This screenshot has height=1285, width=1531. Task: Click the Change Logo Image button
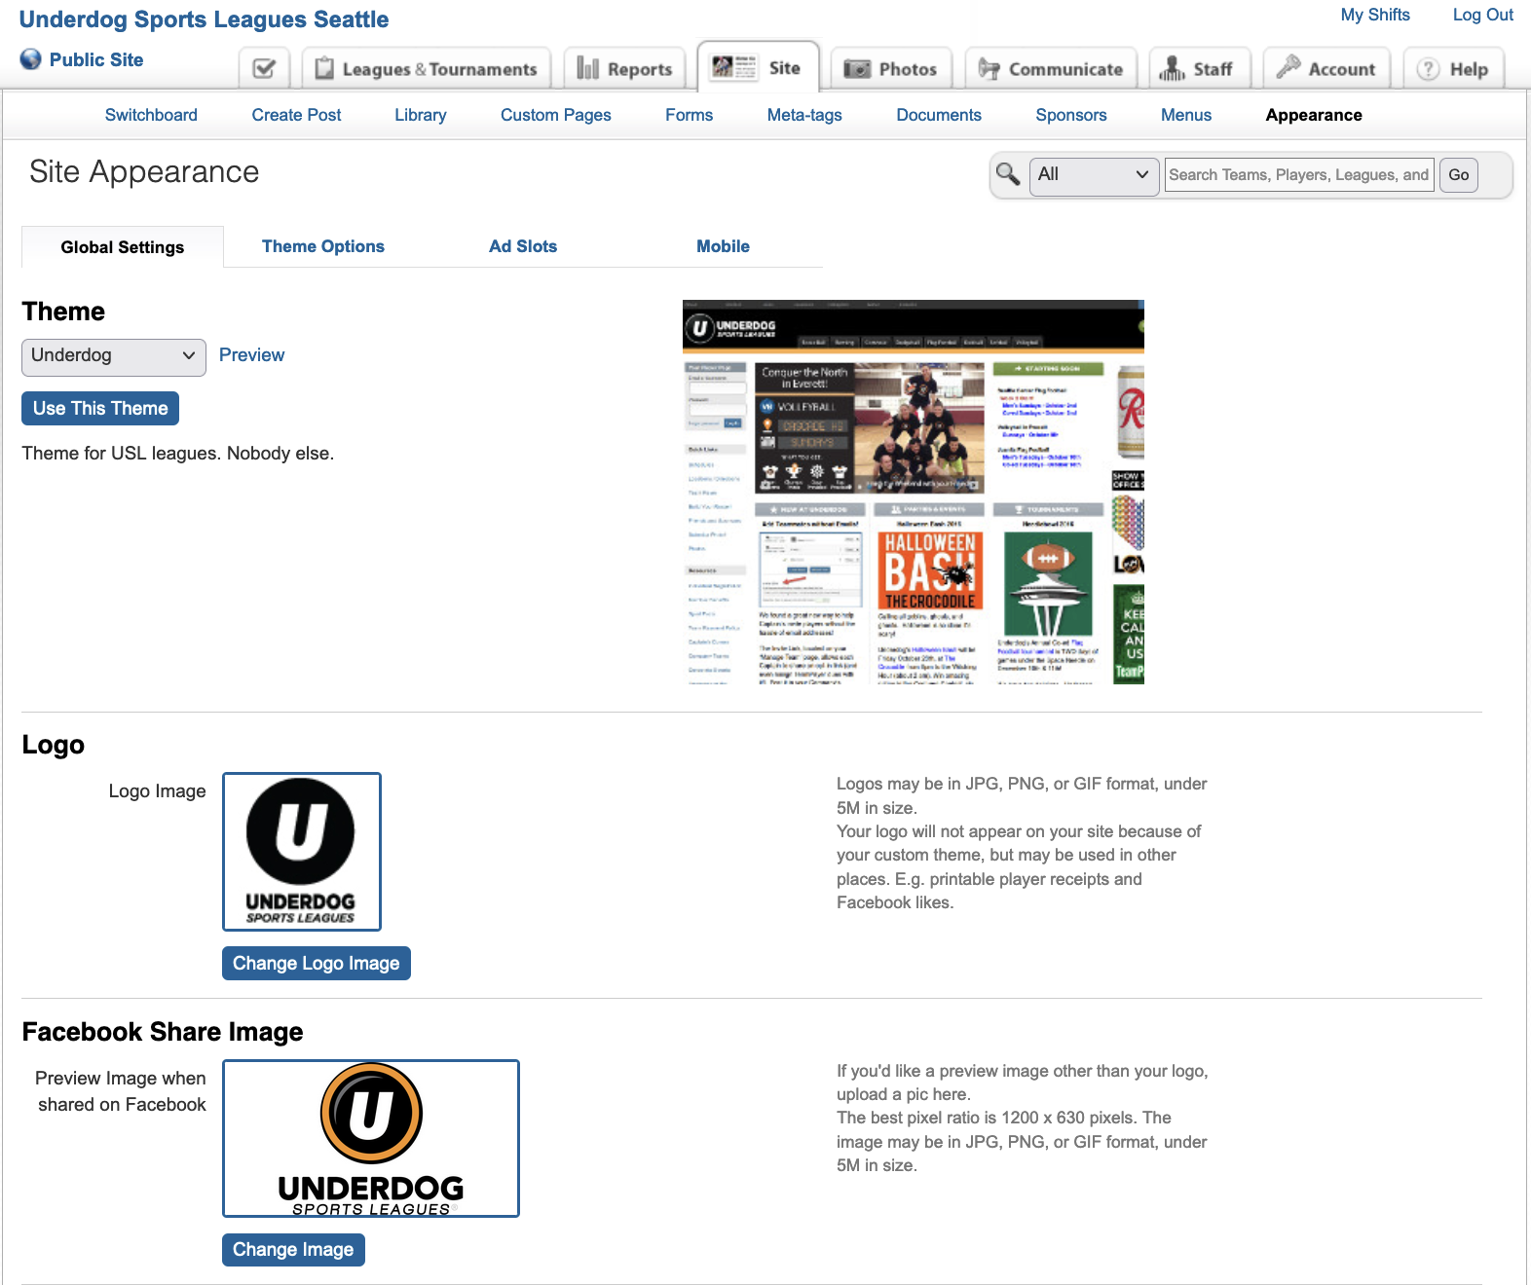click(317, 964)
